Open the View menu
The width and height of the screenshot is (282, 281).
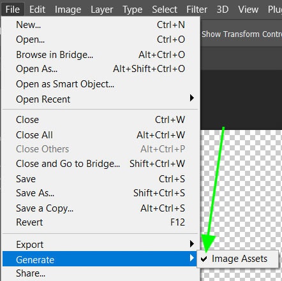pyautogui.click(x=248, y=10)
